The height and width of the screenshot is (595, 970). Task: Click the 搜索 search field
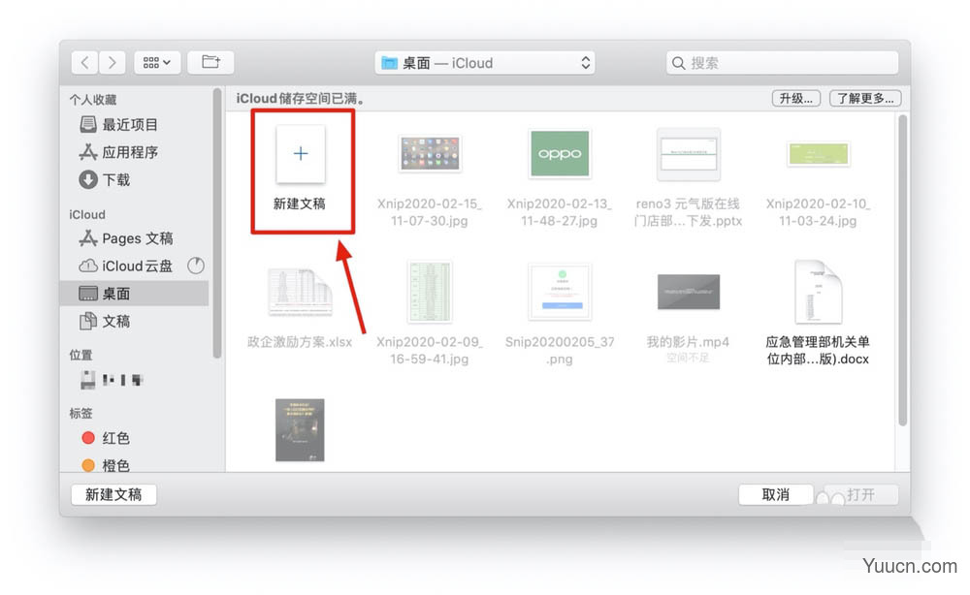coord(782,63)
